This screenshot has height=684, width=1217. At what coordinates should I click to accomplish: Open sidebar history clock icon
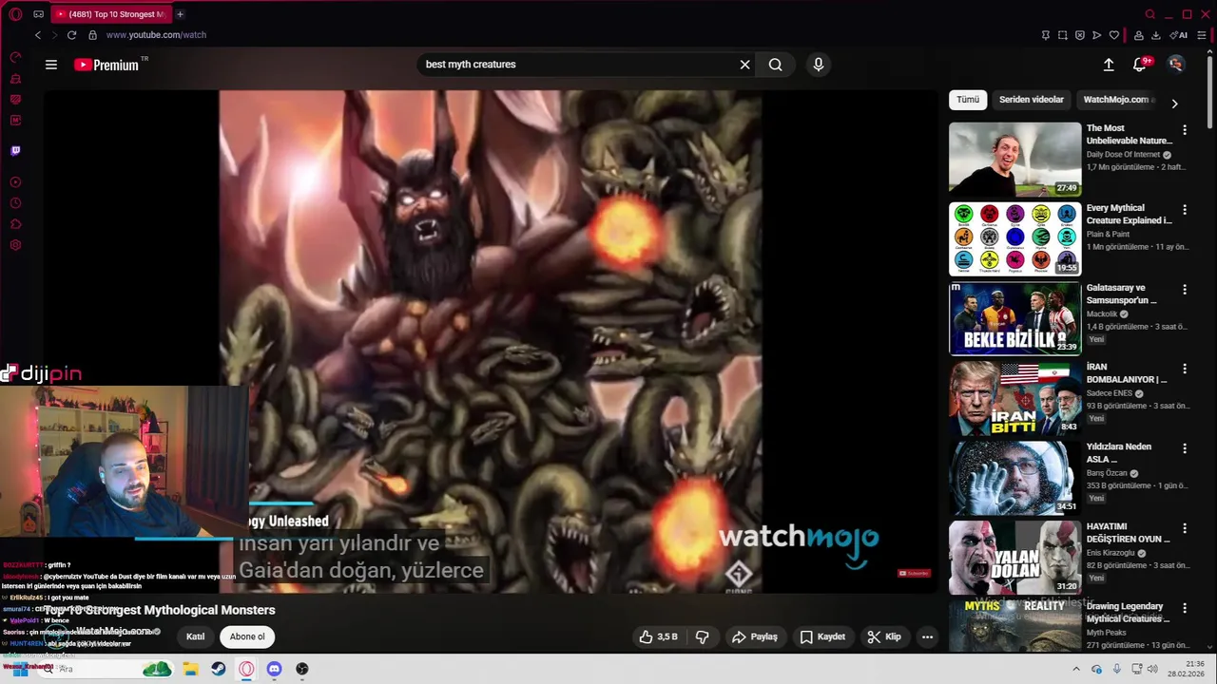(x=15, y=203)
